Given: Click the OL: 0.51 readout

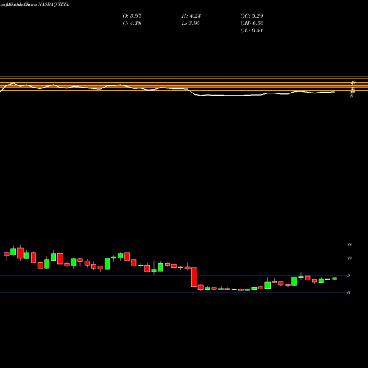Looking at the screenshot, I should (x=252, y=30).
